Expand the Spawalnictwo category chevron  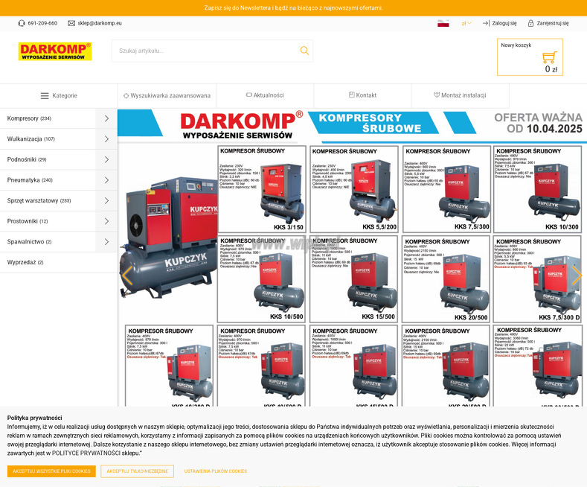[x=106, y=242]
